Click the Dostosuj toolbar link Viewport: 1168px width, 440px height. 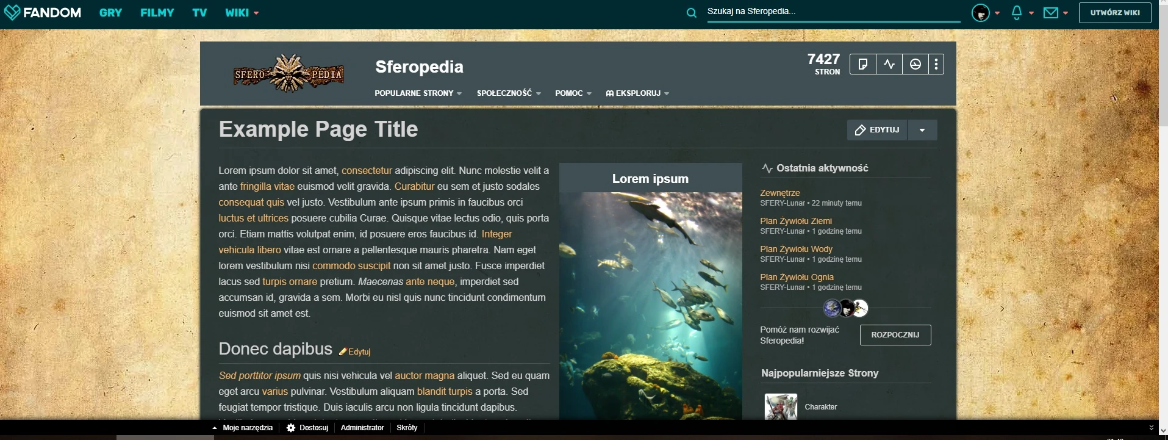pos(314,428)
